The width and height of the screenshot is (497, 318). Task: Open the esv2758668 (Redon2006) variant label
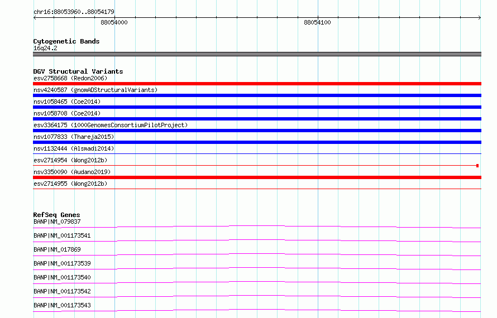70,78
